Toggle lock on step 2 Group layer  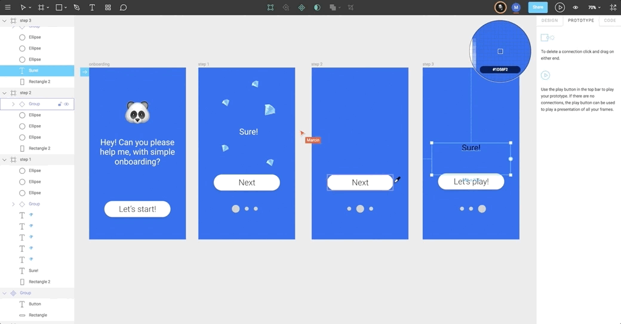tap(60, 104)
